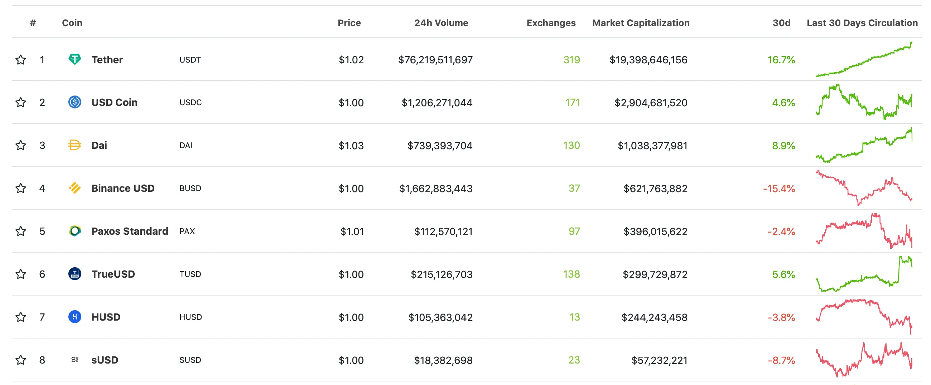
Task: Click the Paxos Standard logo icon
Action: [75, 231]
